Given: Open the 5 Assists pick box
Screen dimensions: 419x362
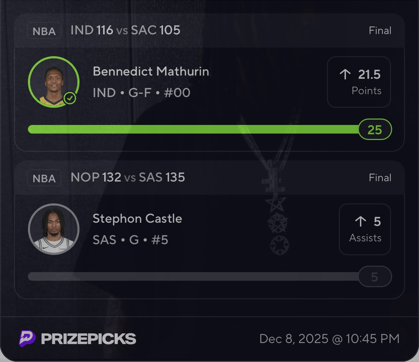Looking at the screenshot, I should pos(365,229).
